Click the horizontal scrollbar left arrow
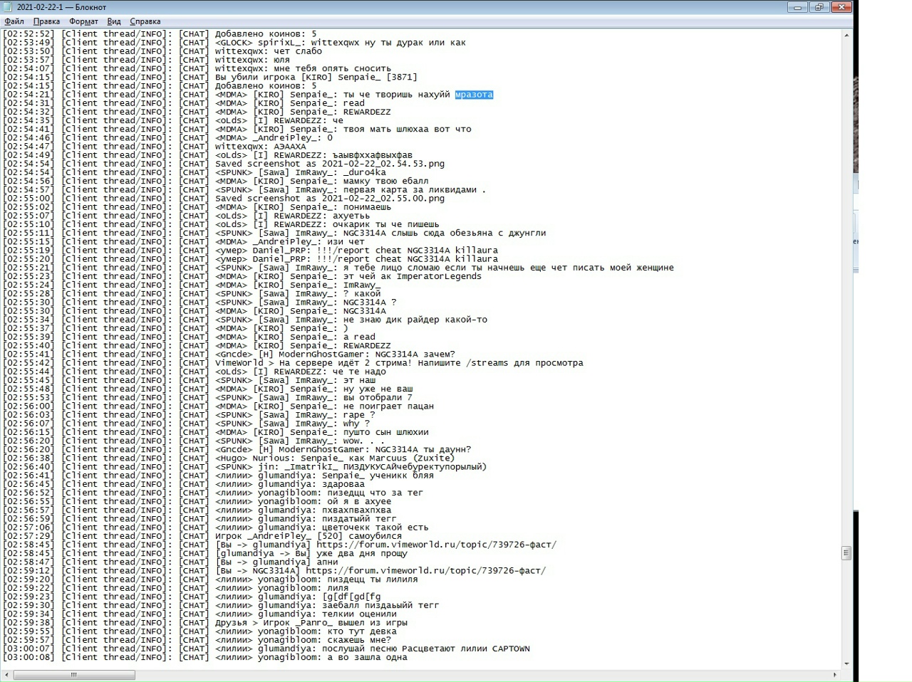 tap(7, 674)
